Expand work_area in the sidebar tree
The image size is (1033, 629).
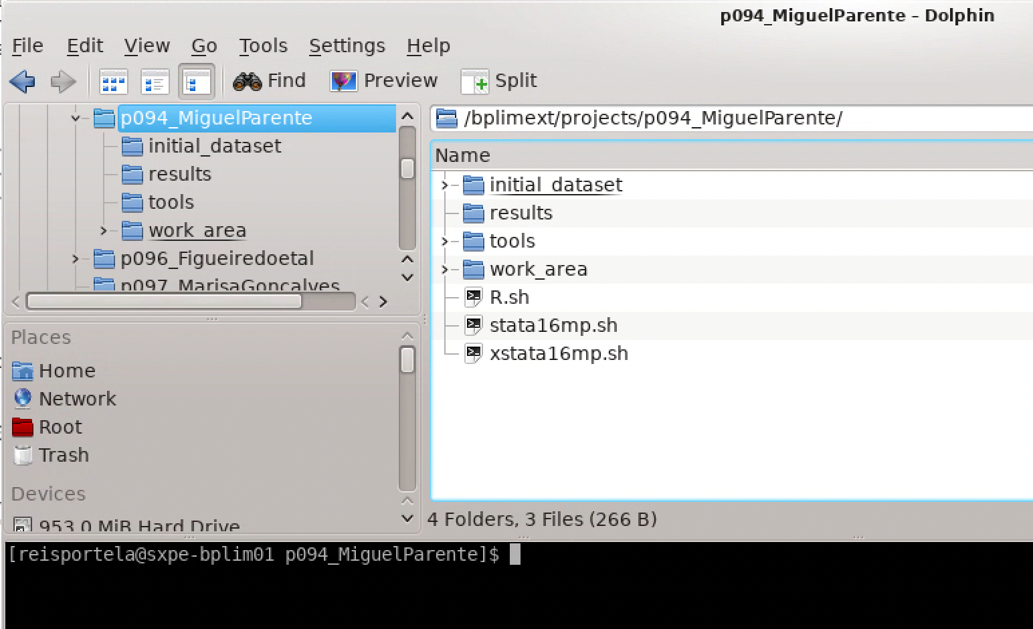(x=103, y=231)
